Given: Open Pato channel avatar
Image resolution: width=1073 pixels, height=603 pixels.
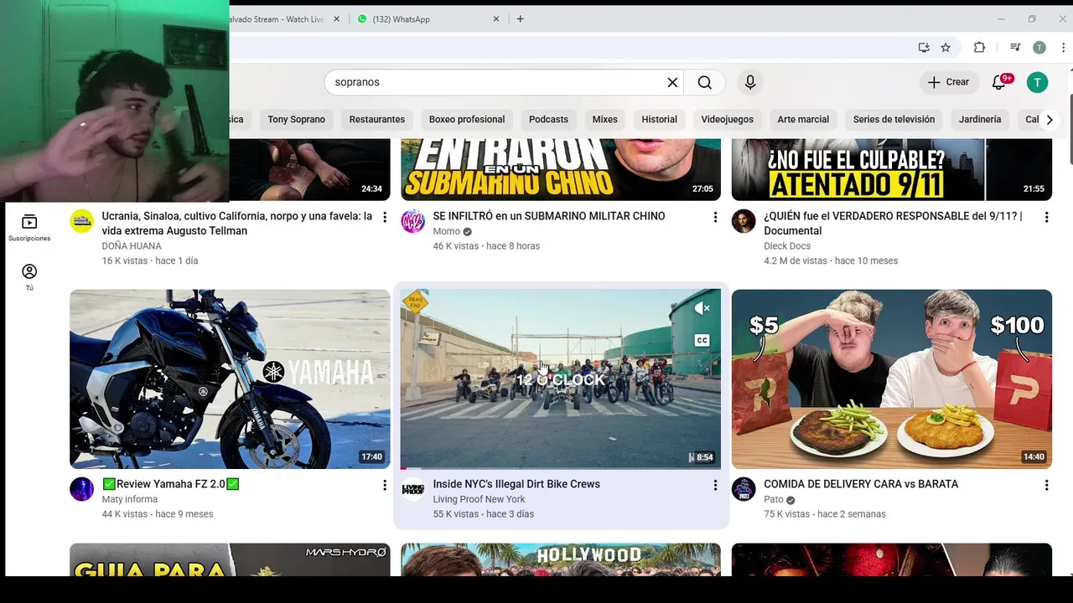Looking at the screenshot, I should pyautogui.click(x=744, y=489).
